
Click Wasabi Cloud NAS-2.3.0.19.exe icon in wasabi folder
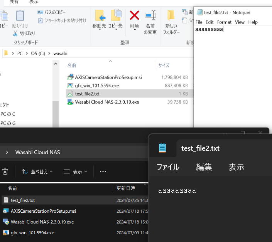70,102
